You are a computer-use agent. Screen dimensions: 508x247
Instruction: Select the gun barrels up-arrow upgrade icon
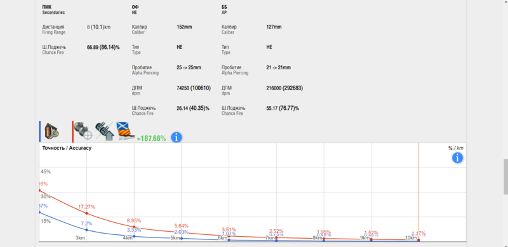104,131
